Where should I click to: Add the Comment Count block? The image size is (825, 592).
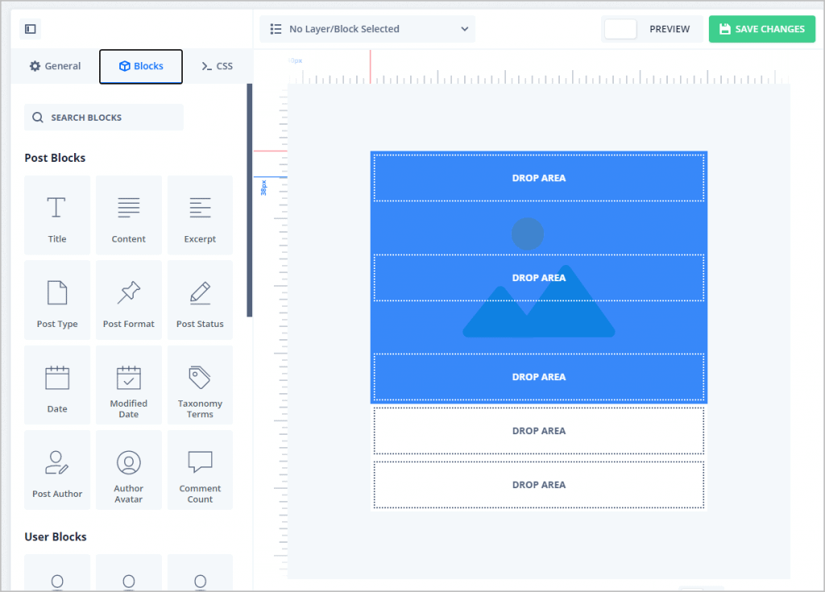click(x=200, y=470)
